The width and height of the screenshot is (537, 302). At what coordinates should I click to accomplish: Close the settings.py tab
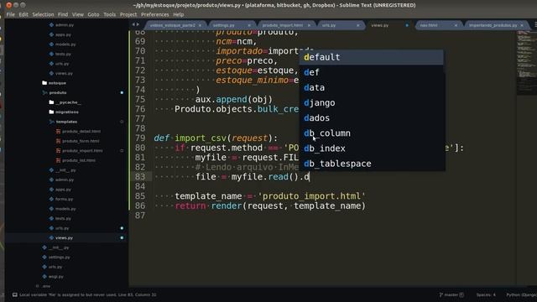click(249, 25)
